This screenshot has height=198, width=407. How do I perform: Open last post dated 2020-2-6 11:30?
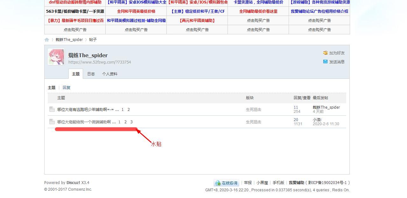tap(326, 124)
